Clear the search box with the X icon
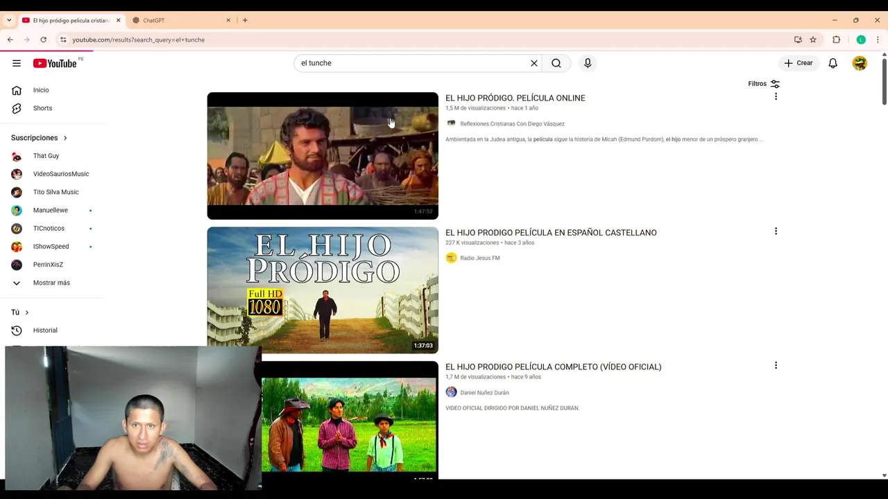The image size is (888, 499). (x=534, y=63)
